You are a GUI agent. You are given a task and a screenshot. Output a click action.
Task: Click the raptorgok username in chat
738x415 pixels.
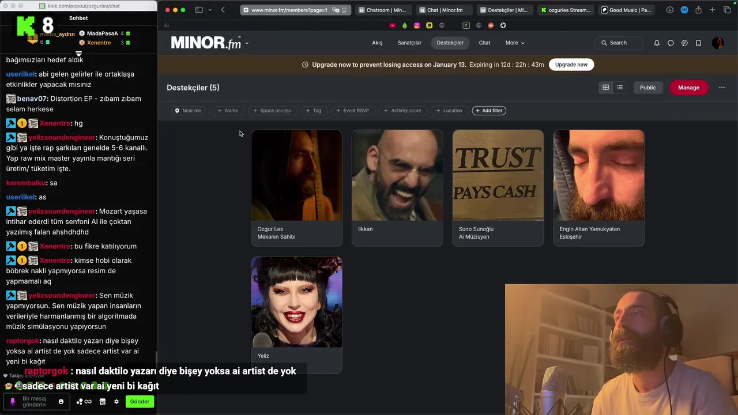click(22, 341)
